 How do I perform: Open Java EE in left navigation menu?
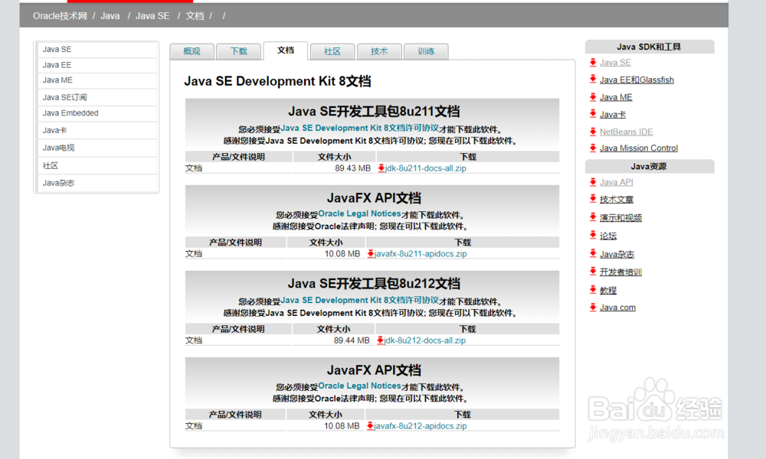[97, 65]
